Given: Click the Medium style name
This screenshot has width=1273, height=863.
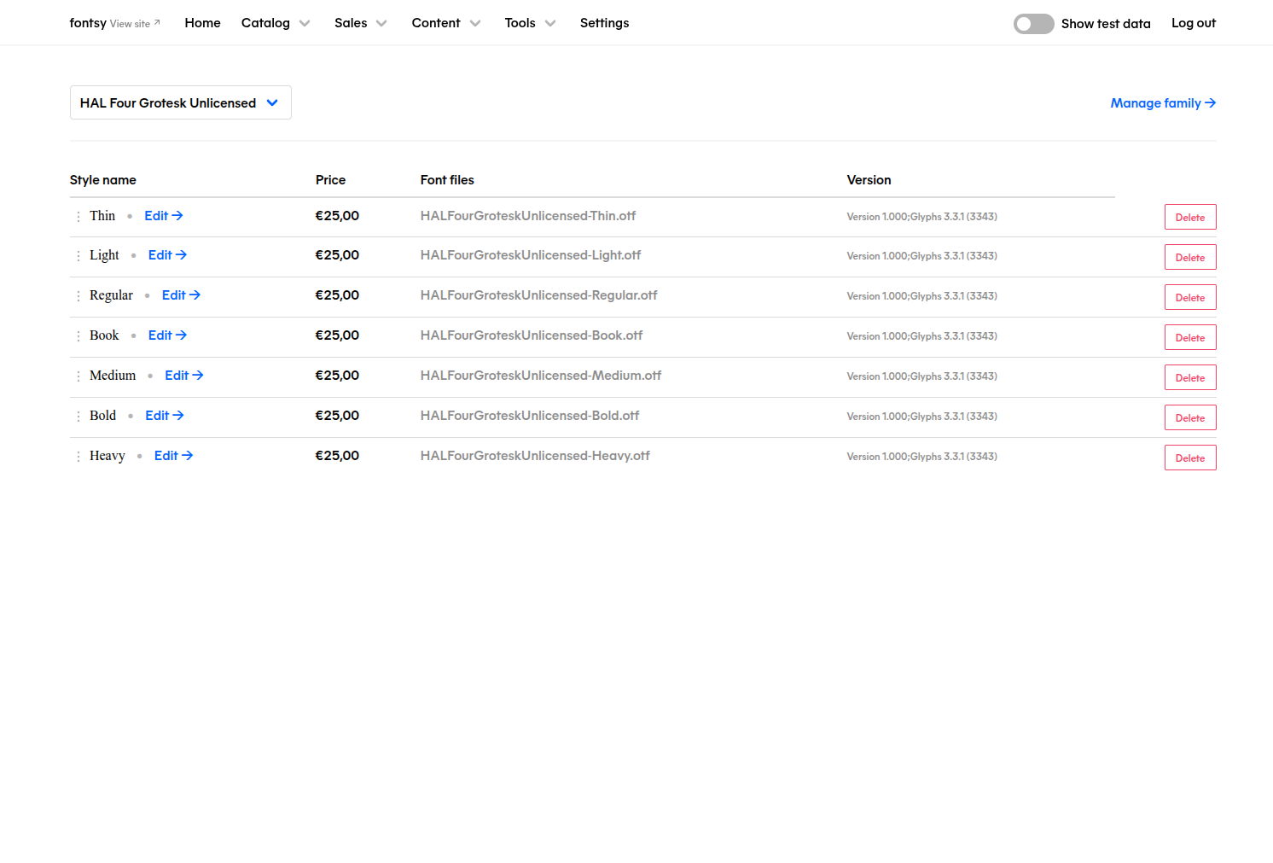Looking at the screenshot, I should click(113, 376).
